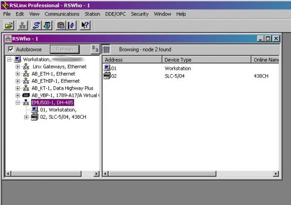Expand AB_ETH-1, Ethernet node
The image size is (291, 205).
click(x=17, y=74)
